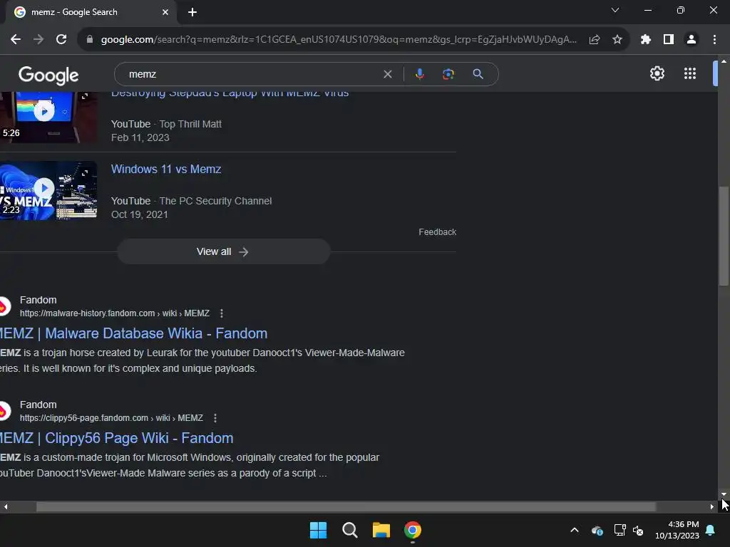
Task: Click the horizontal scrollbar thumb
Action: 346,507
